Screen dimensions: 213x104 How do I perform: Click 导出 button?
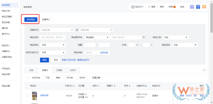point(56,60)
